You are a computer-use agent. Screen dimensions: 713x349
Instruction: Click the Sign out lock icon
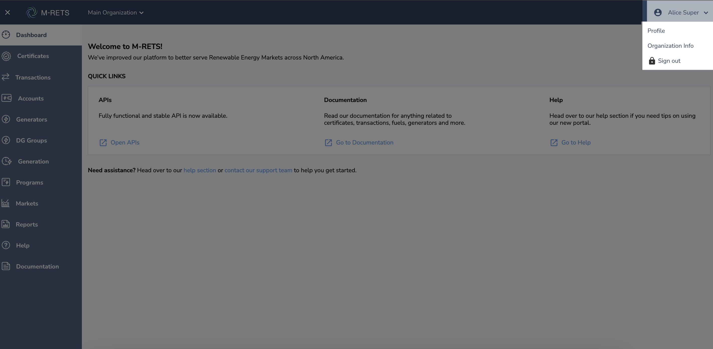pyautogui.click(x=652, y=61)
